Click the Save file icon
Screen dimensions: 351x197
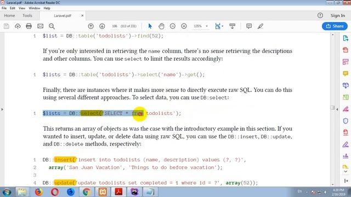7,26
